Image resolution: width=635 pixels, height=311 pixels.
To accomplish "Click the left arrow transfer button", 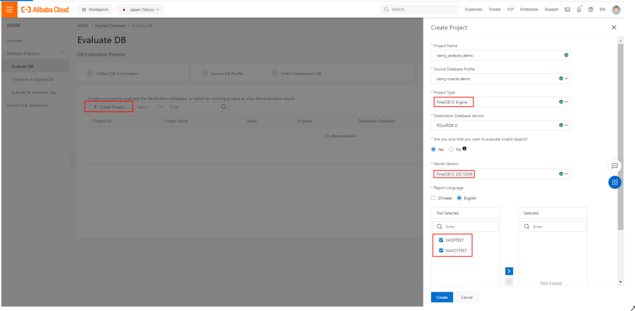I will point(509,282).
